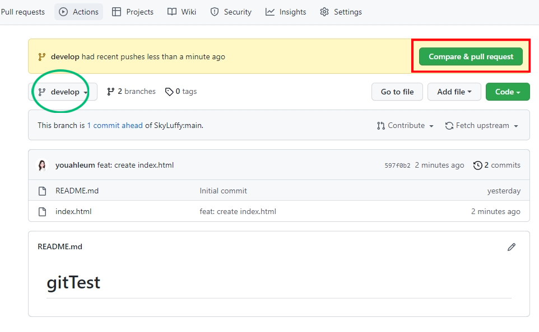Click the branch icon in yellow banner

tap(41, 56)
